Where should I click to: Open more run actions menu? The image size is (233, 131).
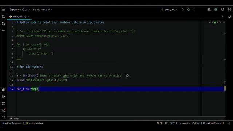pos(194,9)
